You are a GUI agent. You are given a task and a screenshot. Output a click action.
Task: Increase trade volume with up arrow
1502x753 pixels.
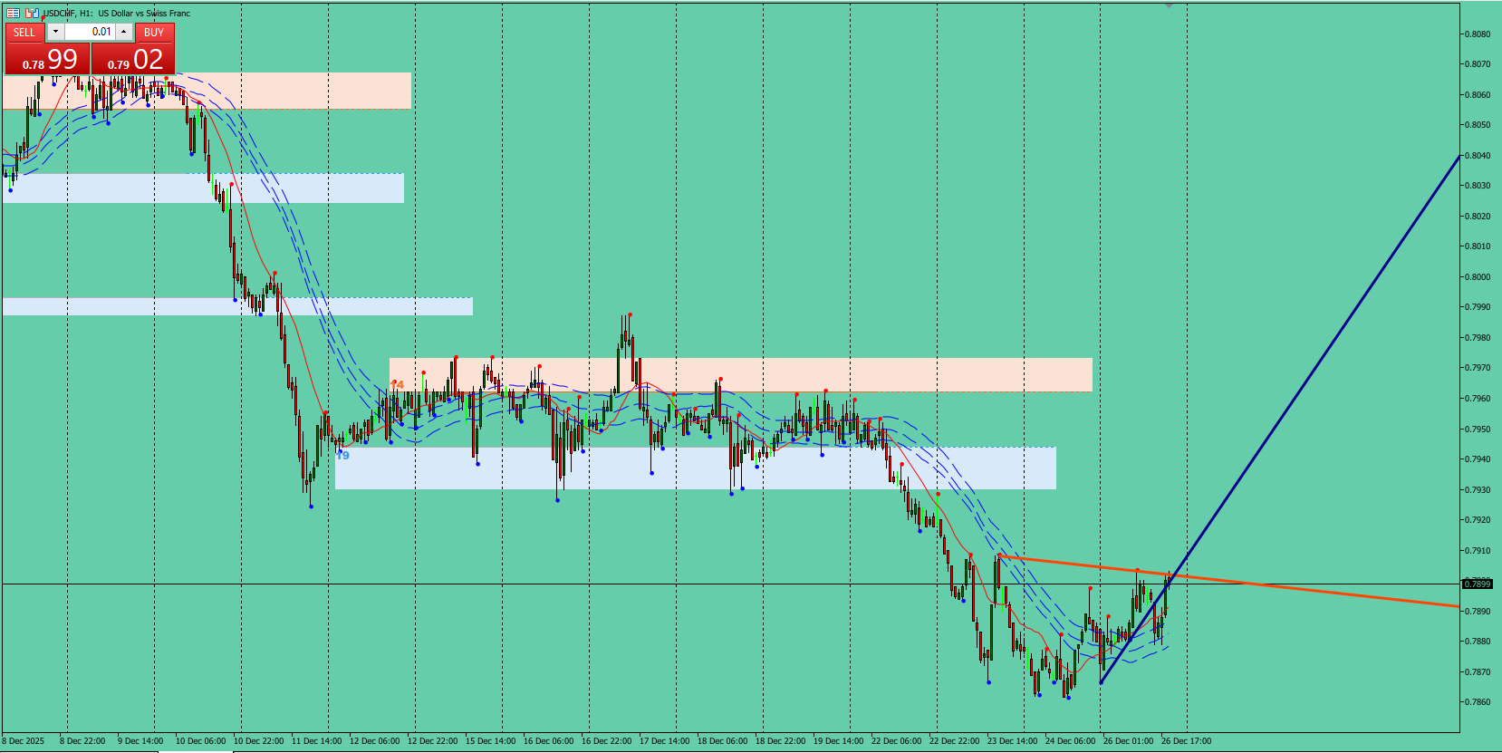tap(124, 33)
